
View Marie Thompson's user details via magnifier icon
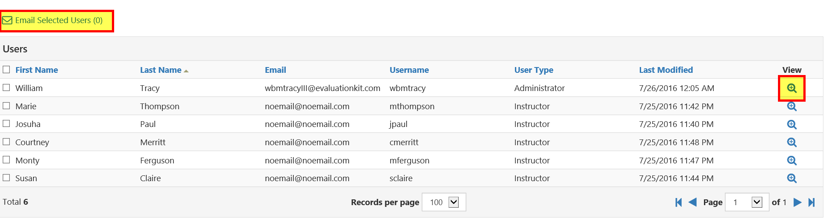(x=791, y=107)
